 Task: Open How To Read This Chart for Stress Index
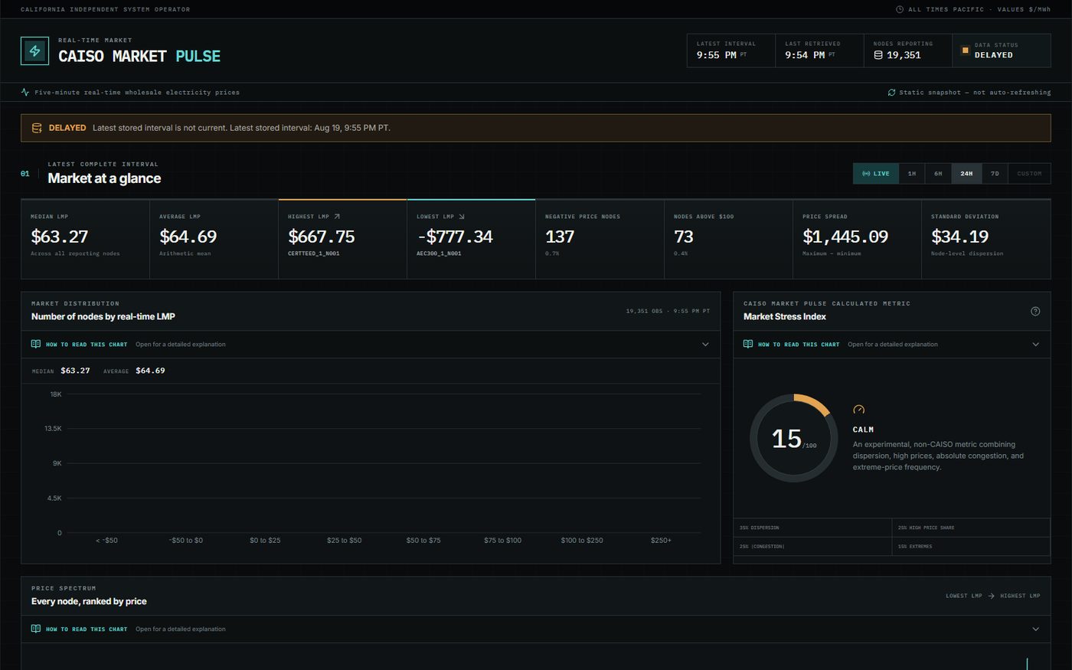(892, 344)
